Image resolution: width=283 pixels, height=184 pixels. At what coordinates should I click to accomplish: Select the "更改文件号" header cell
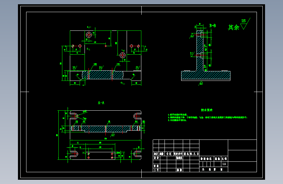(178, 154)
